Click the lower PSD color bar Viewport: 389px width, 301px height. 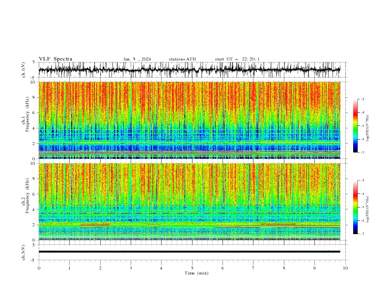pos(355,207)
